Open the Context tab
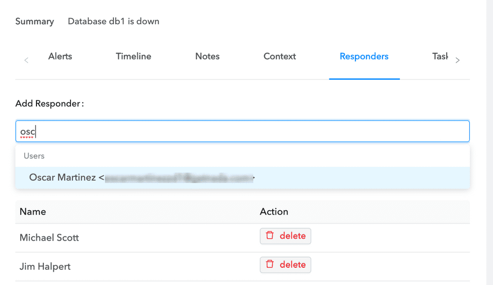The height and width of the screenshot is (285, 493). tap(280, 56)
